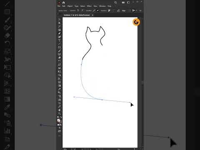Open the Effect menu
200x150 pixels.
89,6
